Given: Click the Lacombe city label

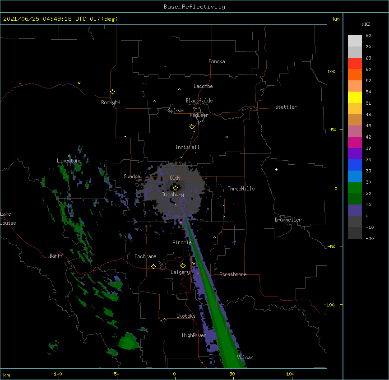Looking at the screenshot, I should [203, 86].
